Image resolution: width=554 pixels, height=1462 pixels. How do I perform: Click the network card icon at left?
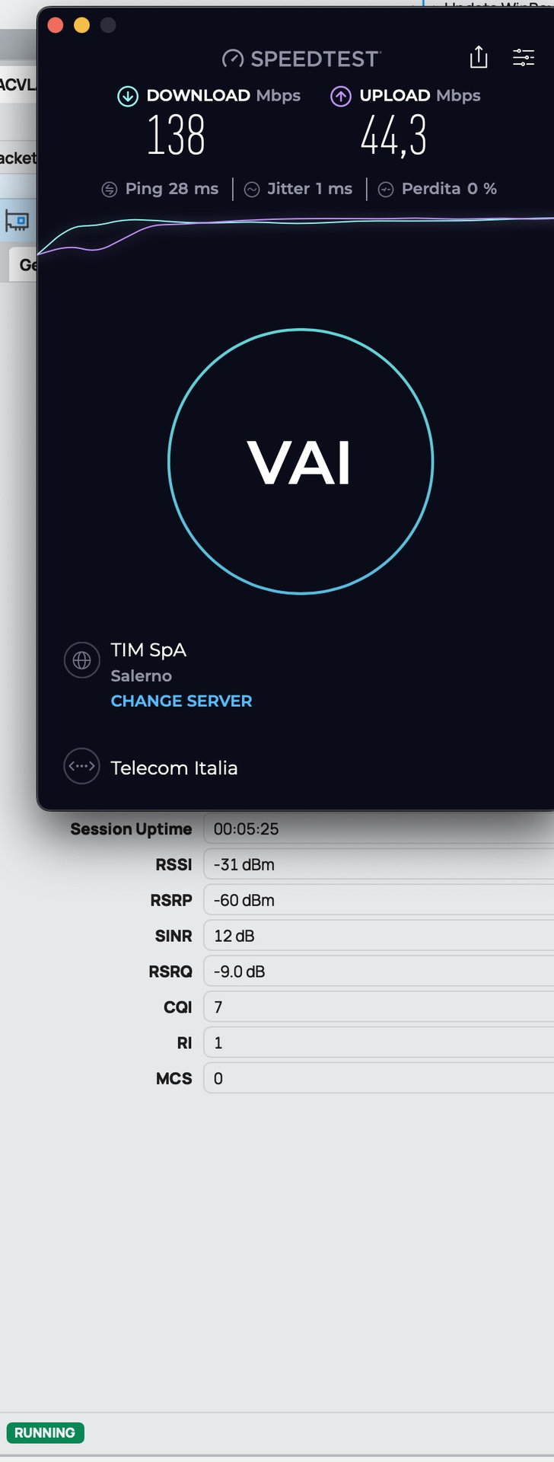17,221
